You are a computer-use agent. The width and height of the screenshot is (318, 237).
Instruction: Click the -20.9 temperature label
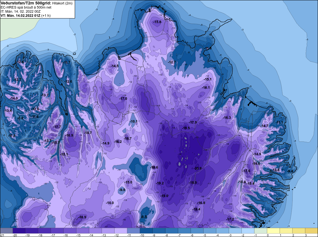click(x=197, y=168)
